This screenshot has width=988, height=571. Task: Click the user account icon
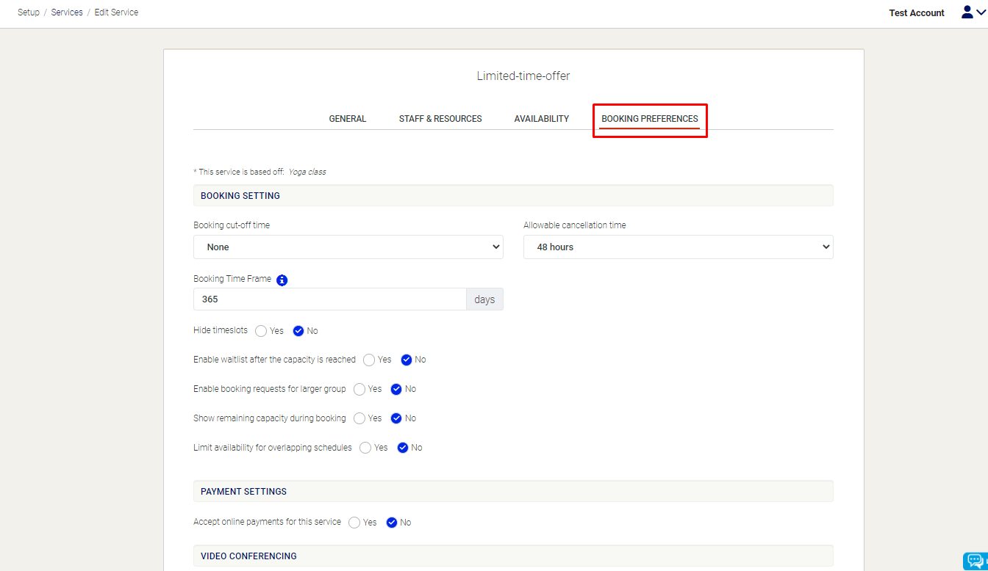967,12
